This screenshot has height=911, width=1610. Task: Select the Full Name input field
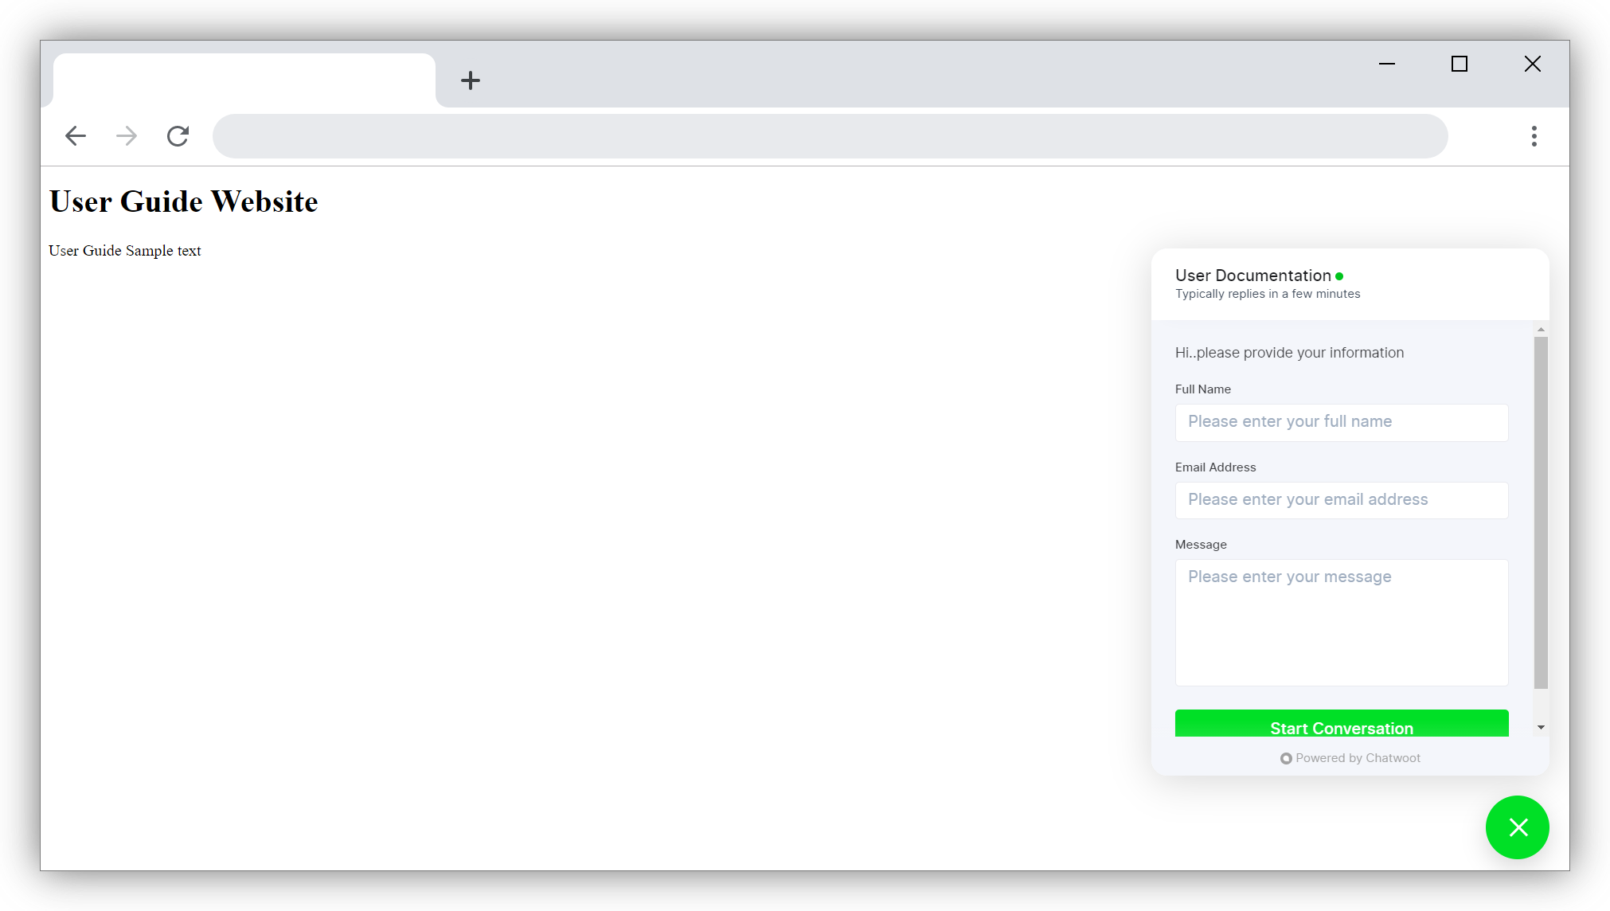coord(1342,421)
